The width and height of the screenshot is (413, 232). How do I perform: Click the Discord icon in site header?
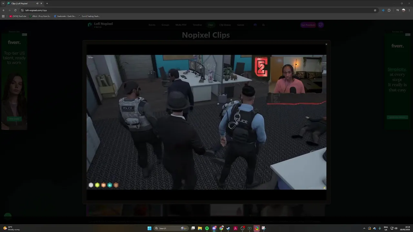[x=255, y=25]
